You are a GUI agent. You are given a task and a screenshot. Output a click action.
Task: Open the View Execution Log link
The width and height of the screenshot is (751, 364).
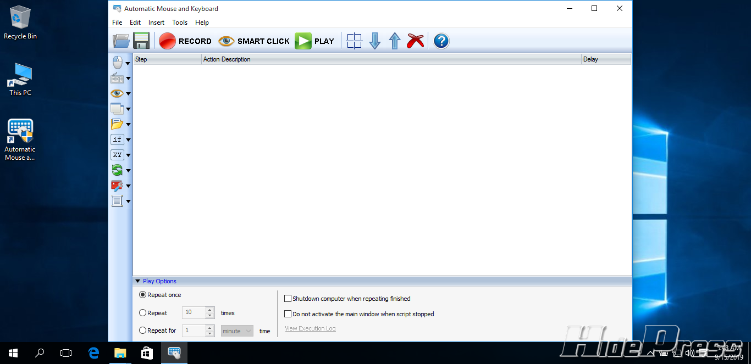[x=310, y=328]
